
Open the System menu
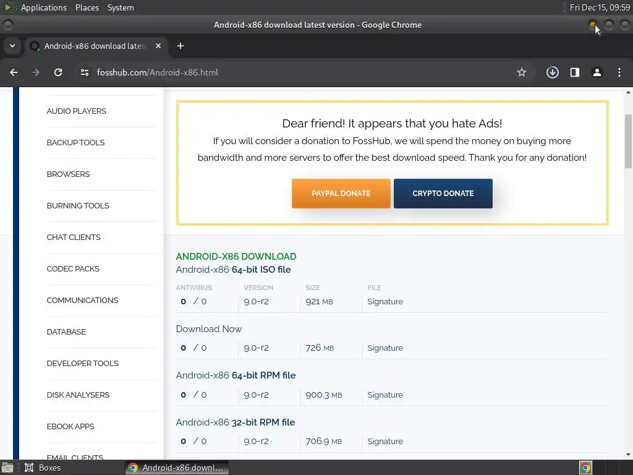[121, 7]
